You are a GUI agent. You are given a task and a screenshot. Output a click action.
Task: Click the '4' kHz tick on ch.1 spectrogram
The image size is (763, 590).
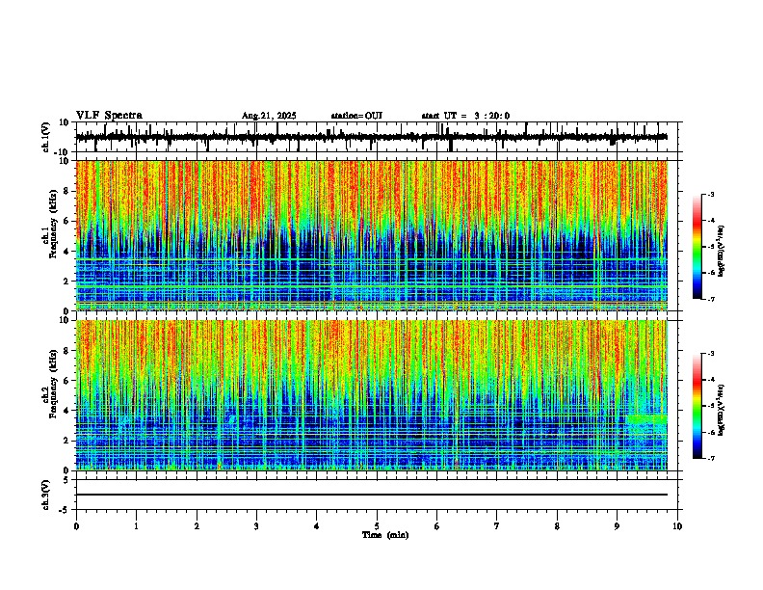[x=67, y=252]
